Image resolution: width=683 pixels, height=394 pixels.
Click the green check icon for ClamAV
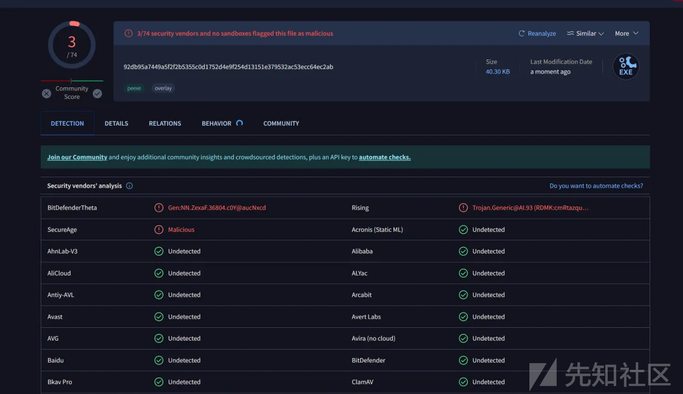463,382
